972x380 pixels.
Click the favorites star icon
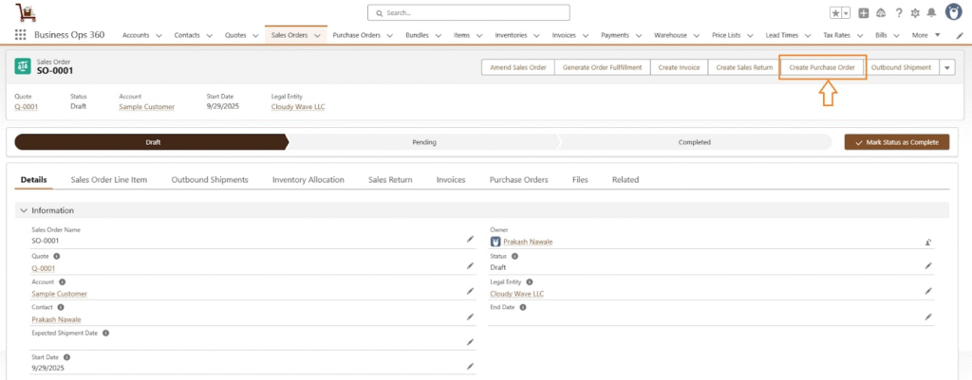tap(835, 13)
